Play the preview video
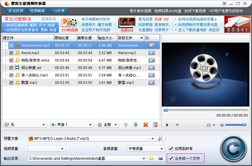The width and height of the screenshot is (252, 166). 167,125
